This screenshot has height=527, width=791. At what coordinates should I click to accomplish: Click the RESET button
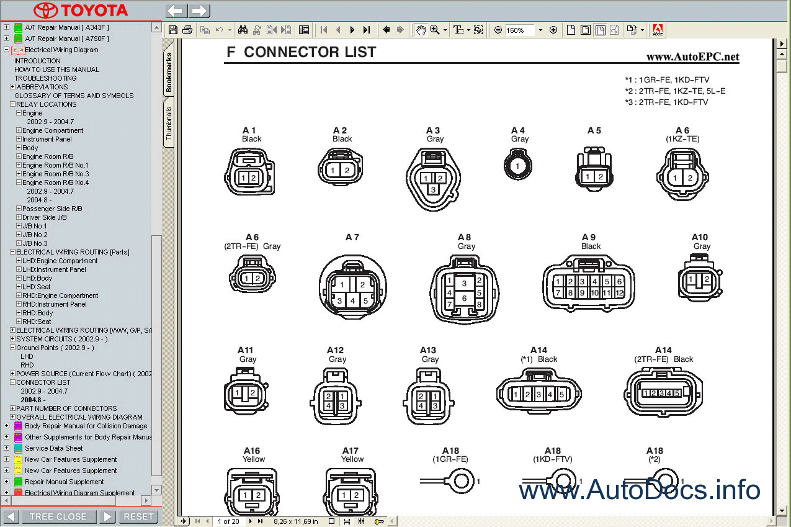138,516
